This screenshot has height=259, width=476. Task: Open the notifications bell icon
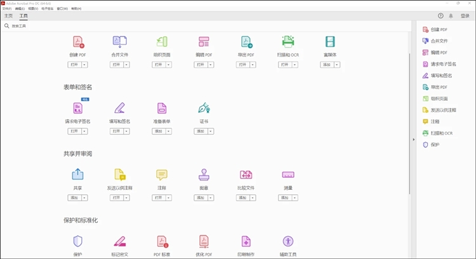pyautogui.click(x=451, y=16)
